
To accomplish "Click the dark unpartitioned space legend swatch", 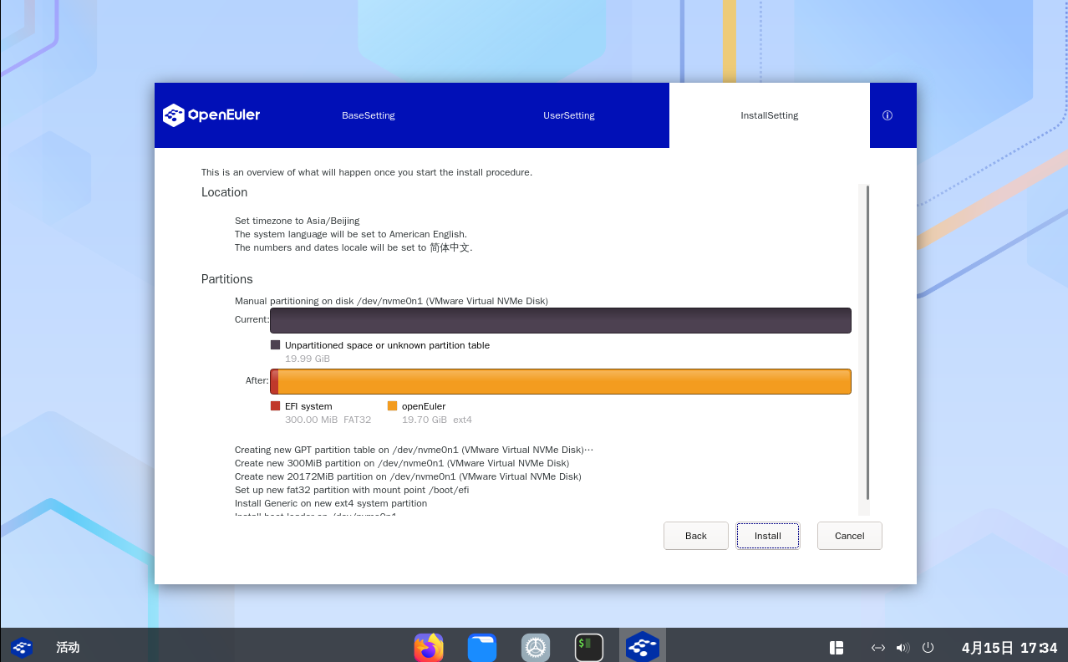I will point(276,344).
